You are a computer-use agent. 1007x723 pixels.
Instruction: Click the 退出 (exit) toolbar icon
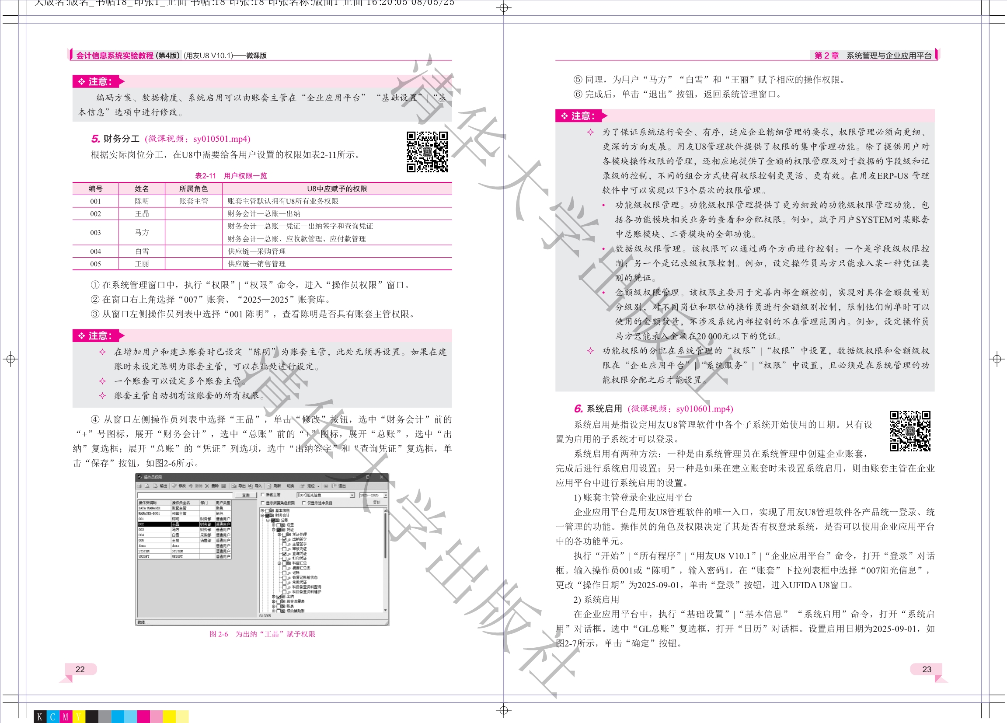coord(334,486)
